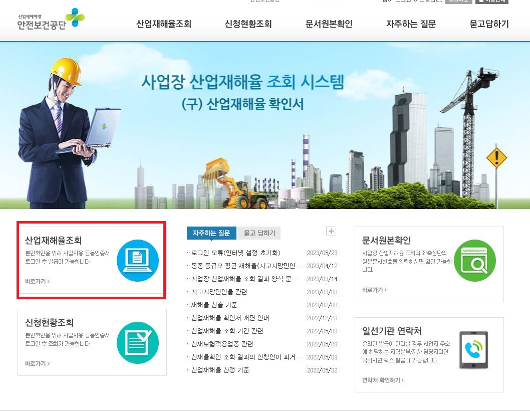Viewport: 530px width, 412px height.
Task: Click the 연락처 확인하기 link
Action: tap(383, 380)
